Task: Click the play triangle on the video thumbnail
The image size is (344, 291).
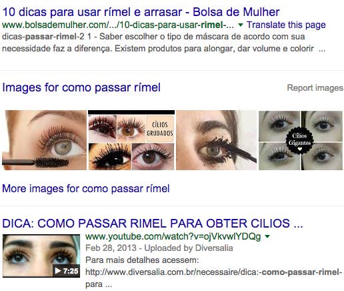Action: click(x=58, y=271)
